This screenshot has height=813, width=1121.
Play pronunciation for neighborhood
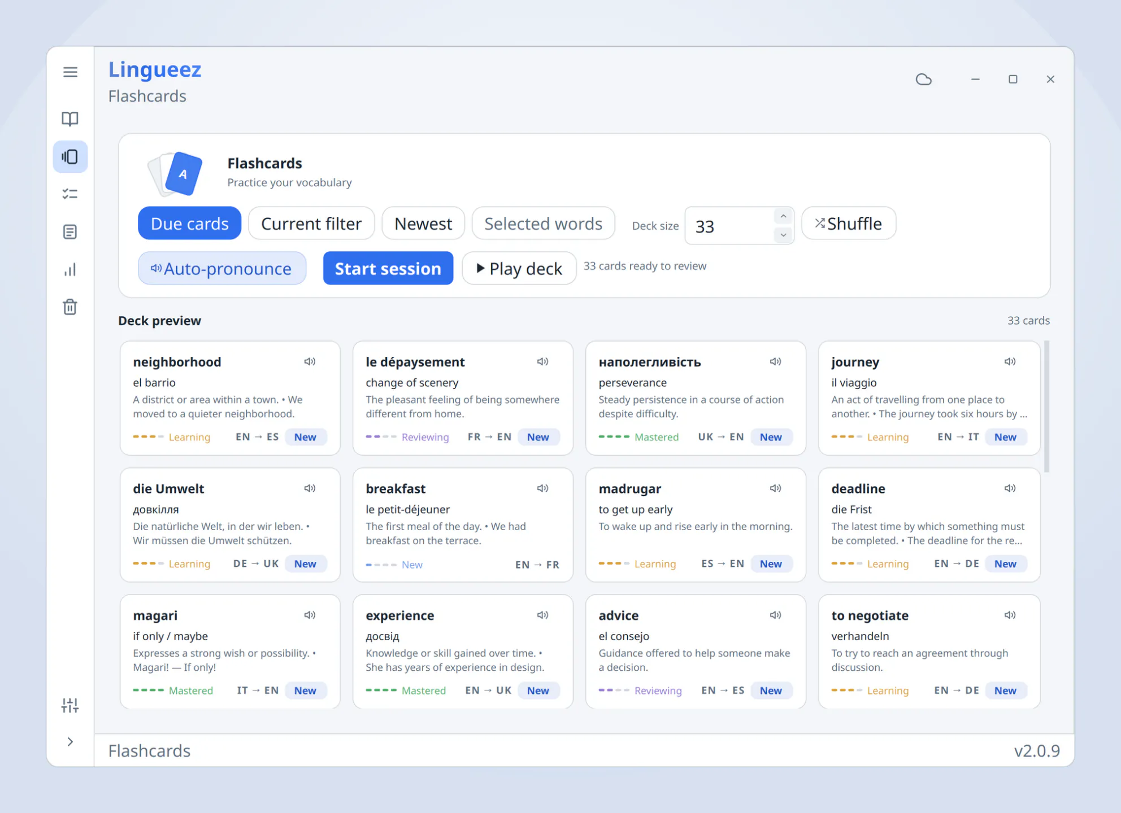click(x=310, y=361)
